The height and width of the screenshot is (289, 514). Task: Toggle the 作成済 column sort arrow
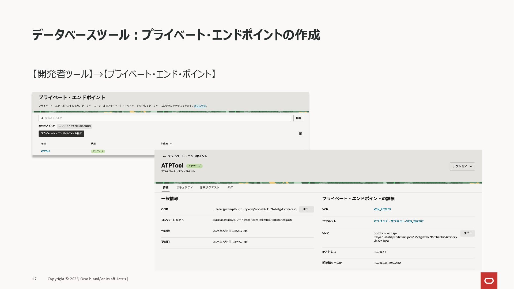(x=171, y=144)
